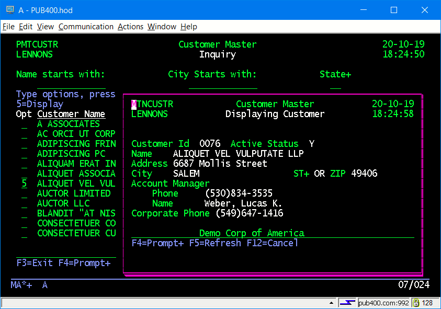441x309 pixels.
Task: Open the Actions menu
Action: coord(130,27)
